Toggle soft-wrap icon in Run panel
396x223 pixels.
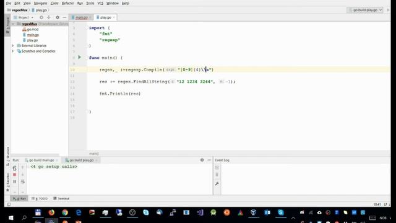(x=22, y=181)
